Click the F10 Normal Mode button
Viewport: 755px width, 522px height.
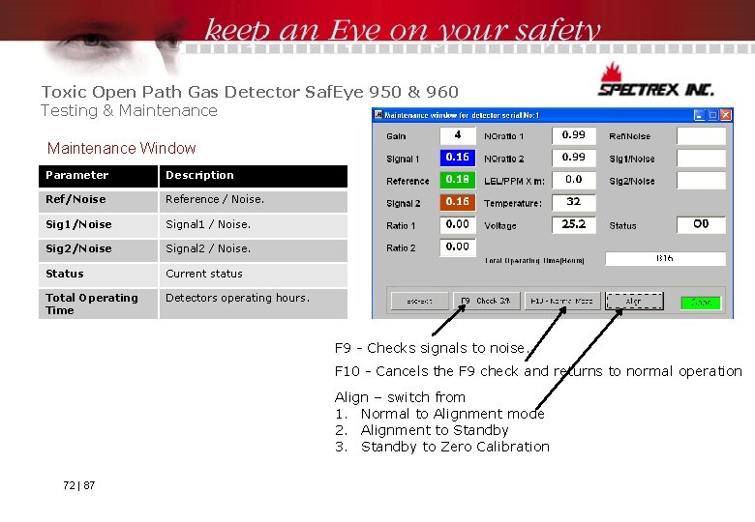point(562,302)
